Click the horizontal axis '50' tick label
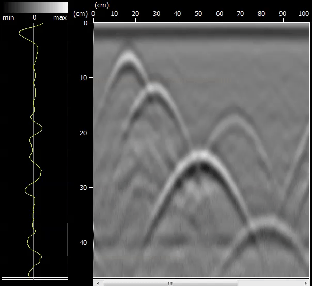This screenshot has width=312, height=286. pos(198,14)
